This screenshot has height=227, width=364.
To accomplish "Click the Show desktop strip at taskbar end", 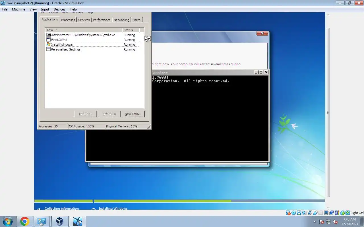I will click(362, 221).
